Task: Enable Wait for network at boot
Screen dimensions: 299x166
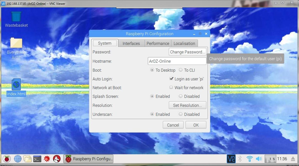Action: (171, 87)
